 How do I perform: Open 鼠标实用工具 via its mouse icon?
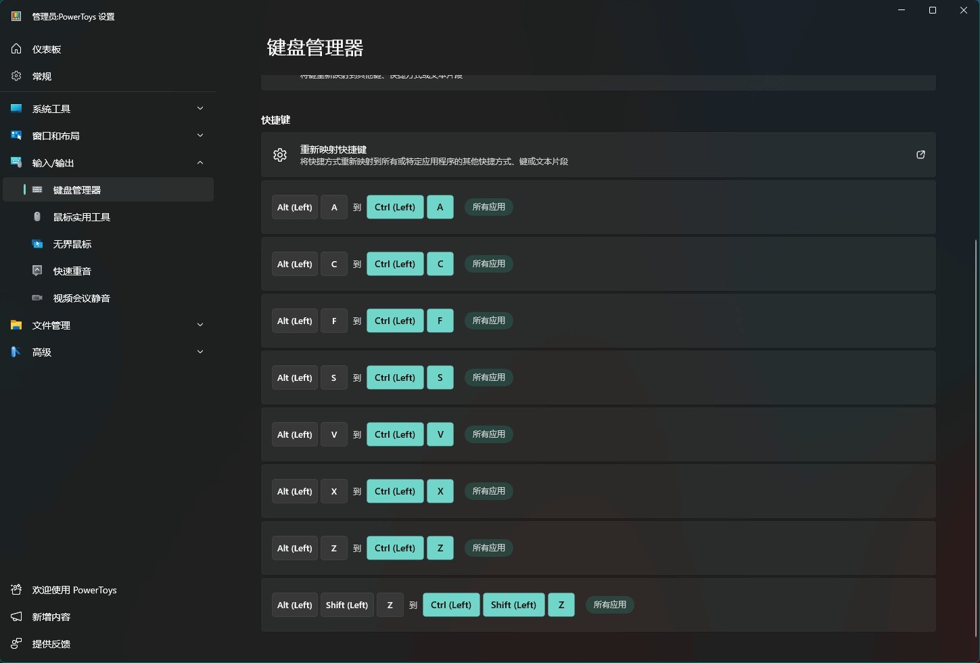pos(37,216)
